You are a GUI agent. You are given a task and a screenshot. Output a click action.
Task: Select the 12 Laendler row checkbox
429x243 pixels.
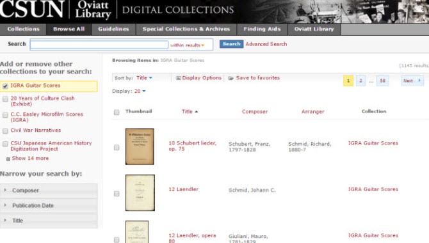click(117, 194)
